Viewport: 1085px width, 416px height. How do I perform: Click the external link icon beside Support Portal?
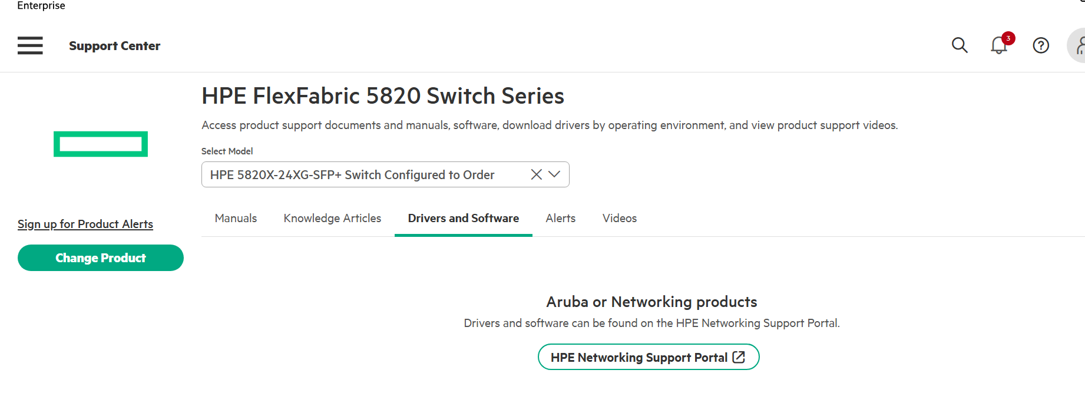tap(739, 357)
